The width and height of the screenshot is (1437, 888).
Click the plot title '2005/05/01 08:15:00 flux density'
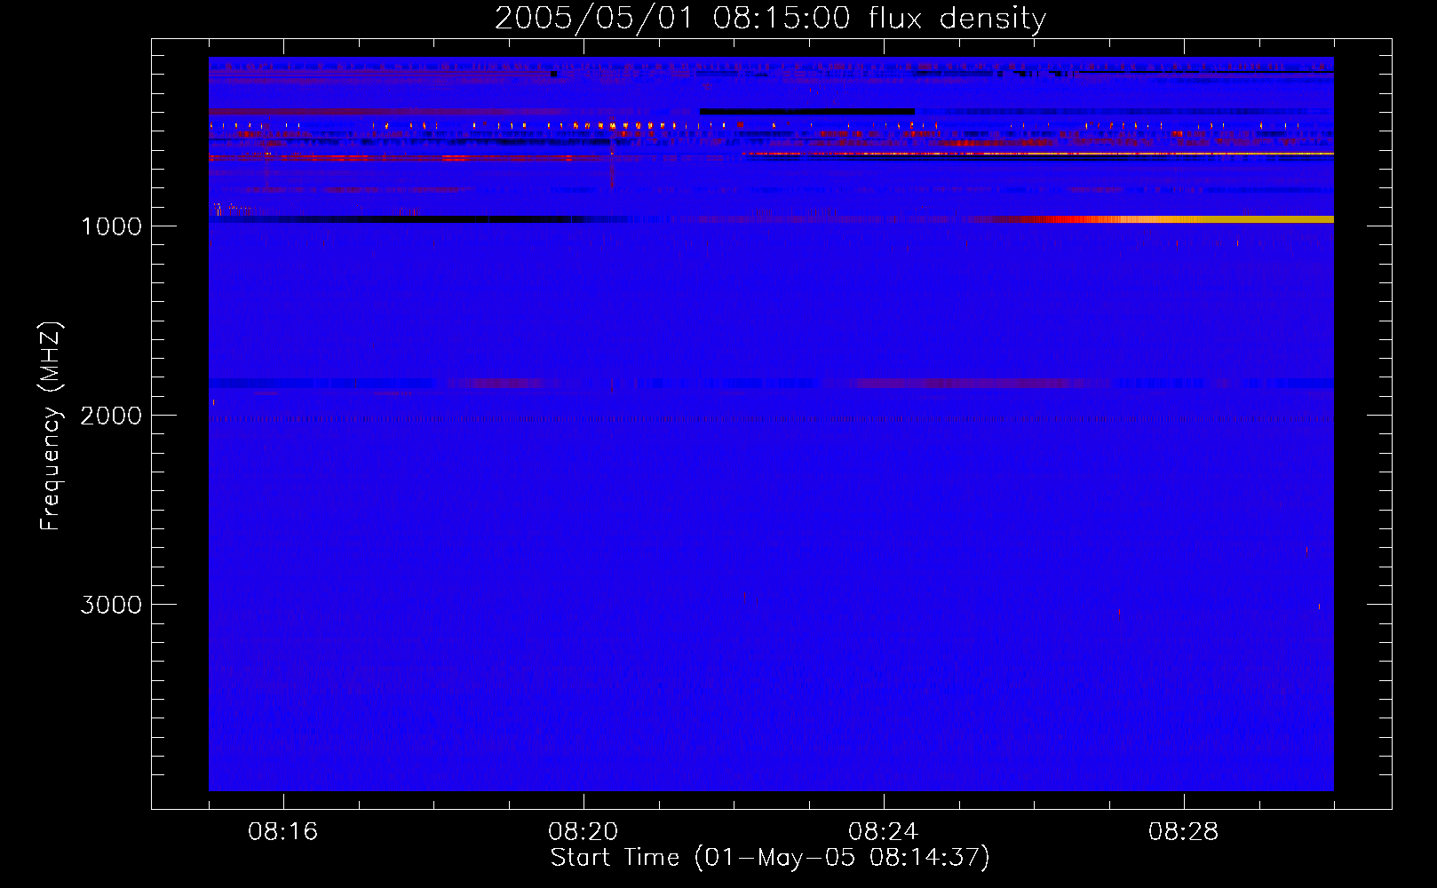770,18
